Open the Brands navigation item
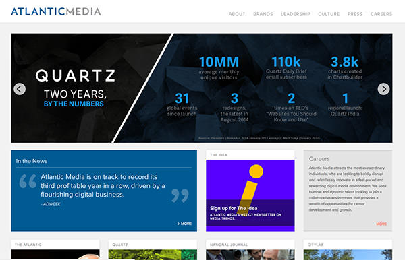 pyautogui.click(x=263, y=14)
